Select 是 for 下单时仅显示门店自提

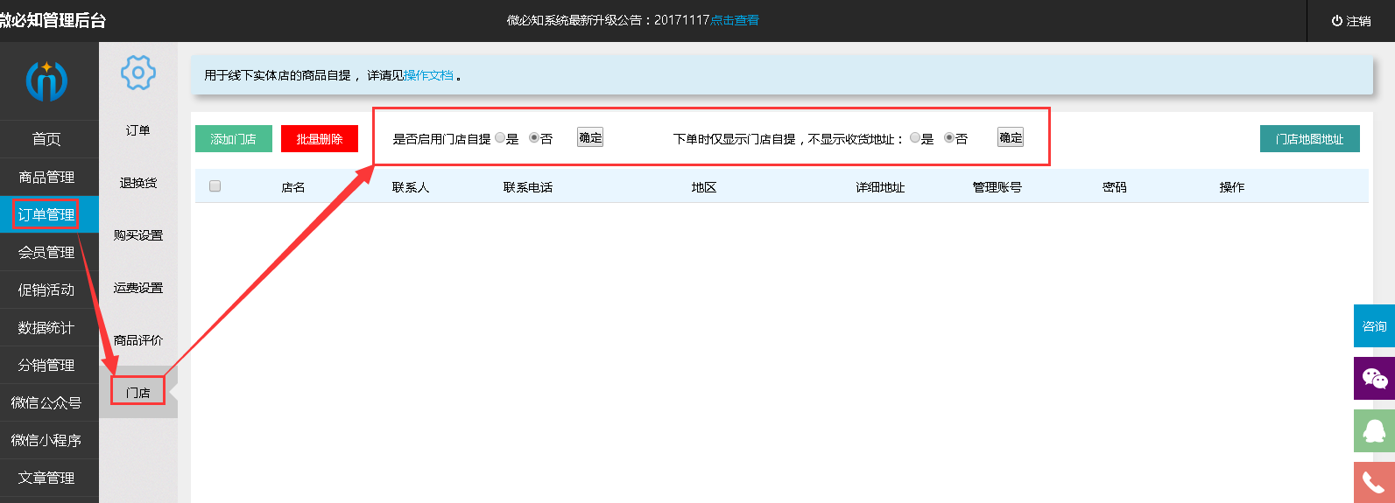(915, 138)
